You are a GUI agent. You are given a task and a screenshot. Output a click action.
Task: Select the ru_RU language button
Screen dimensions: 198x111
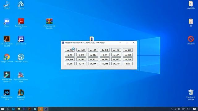click(x=128, y=59)
